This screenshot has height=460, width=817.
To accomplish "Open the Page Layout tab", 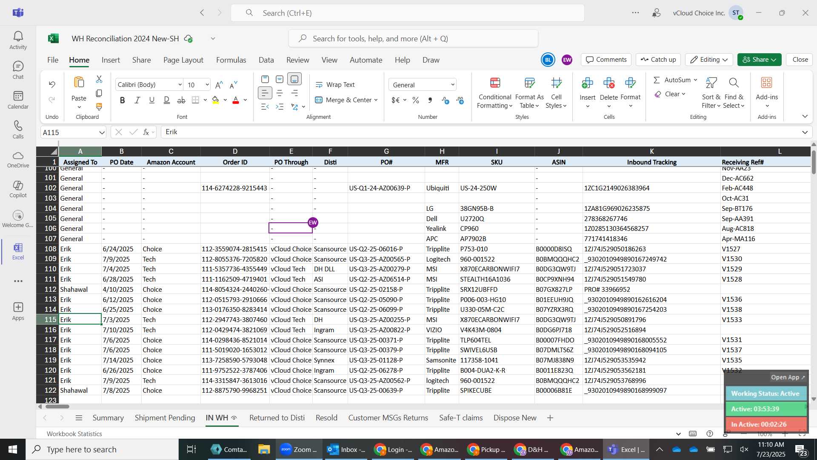I will [x=183, y=60].
